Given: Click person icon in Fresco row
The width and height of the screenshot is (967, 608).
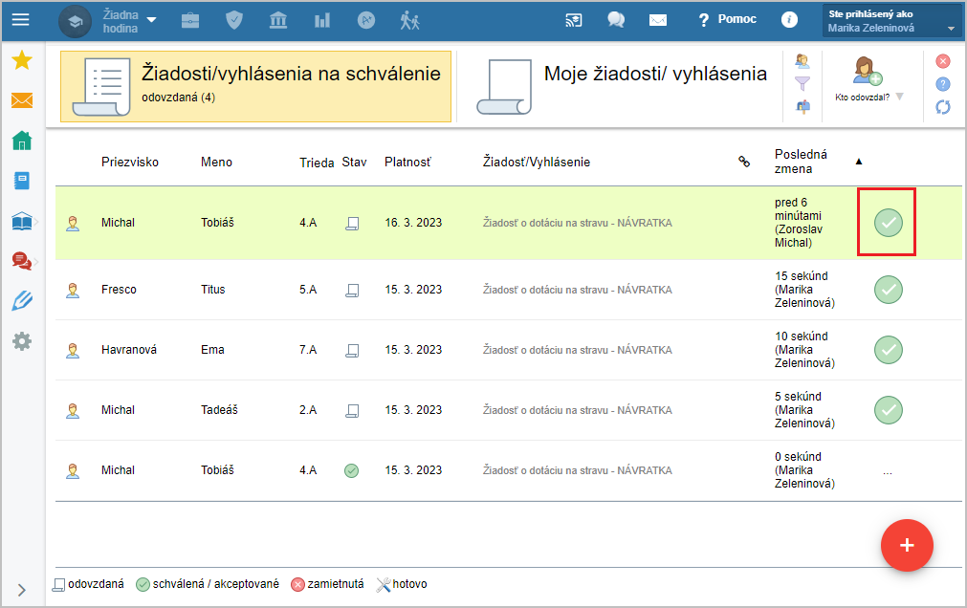Looking at the screenshot, I should 73,290.
